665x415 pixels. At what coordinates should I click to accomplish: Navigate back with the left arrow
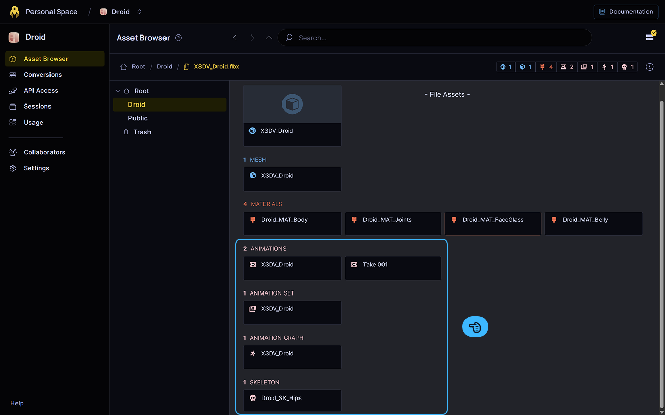[x=235, y=38]
